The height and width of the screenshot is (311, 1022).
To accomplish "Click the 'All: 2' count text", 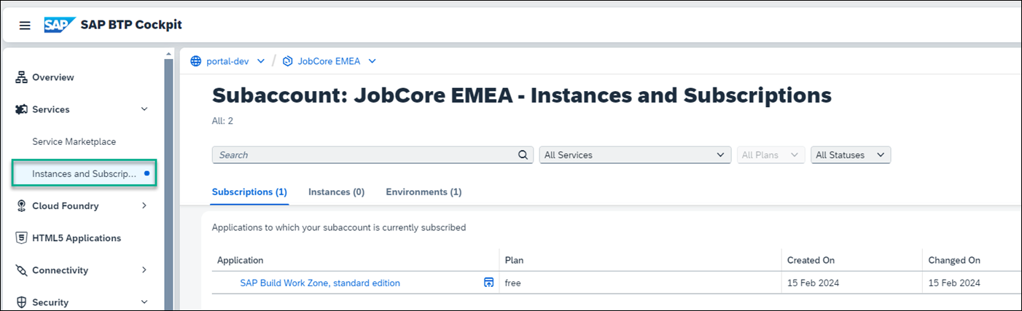I will [x=222, y=121].
